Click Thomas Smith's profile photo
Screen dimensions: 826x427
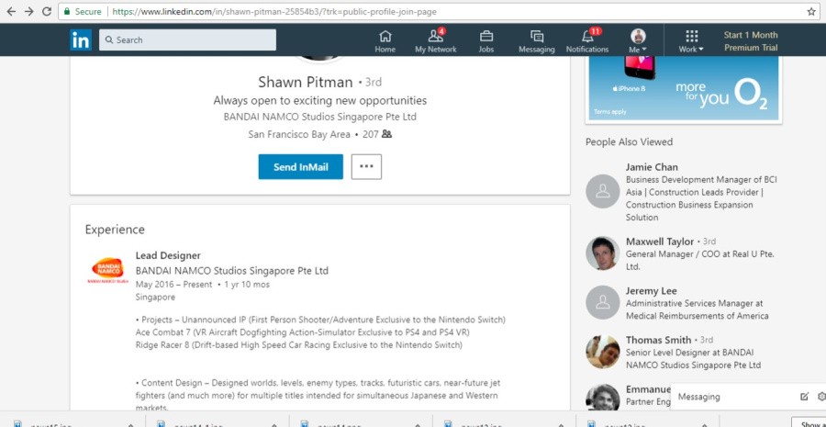click(x=603, y=352)
